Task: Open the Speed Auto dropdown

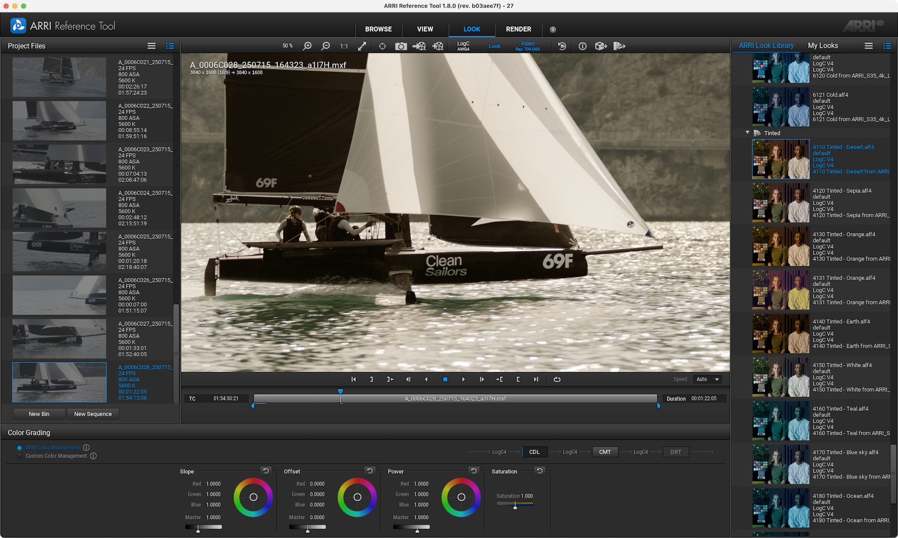Action: [707, 379]
